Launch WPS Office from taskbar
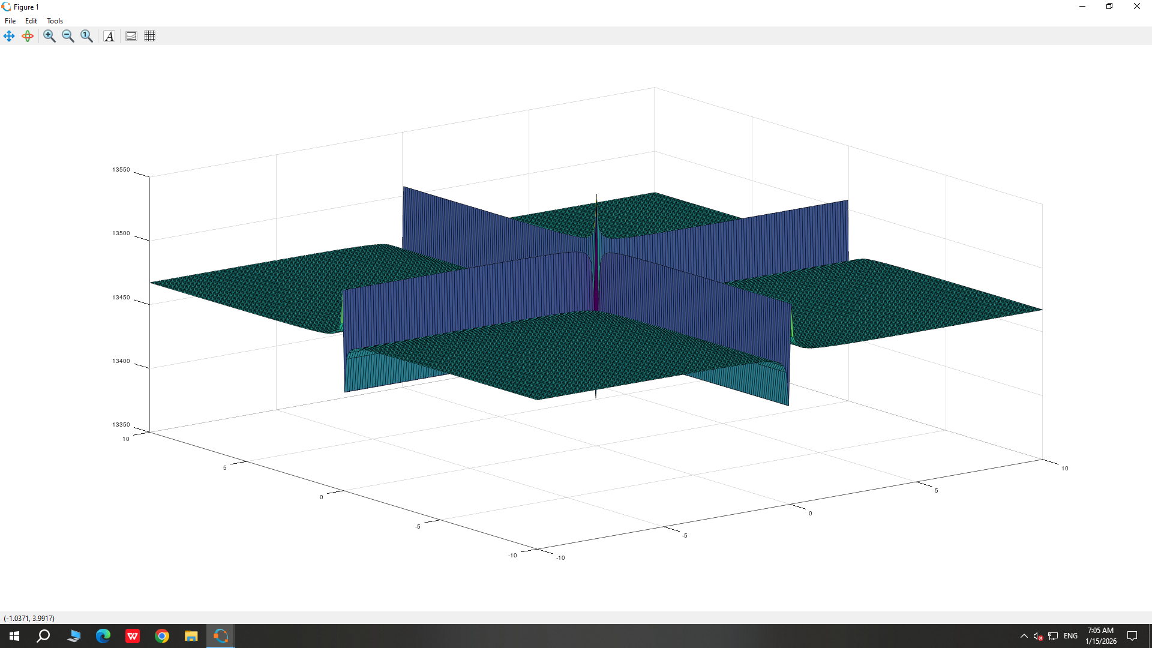This screenshot has height=648, width=1152. [x=133, y=636]
